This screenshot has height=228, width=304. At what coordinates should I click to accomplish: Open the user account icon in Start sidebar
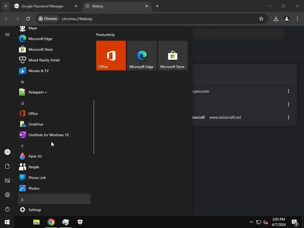click(x=7, y=152)
